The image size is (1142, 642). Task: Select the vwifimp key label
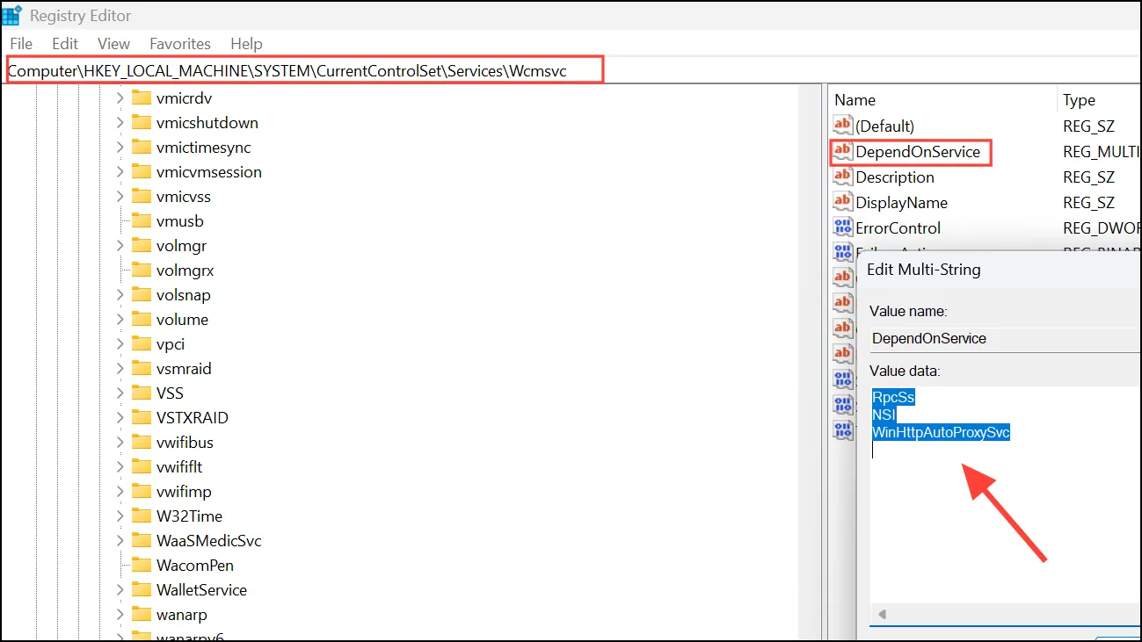coord(184,492)
